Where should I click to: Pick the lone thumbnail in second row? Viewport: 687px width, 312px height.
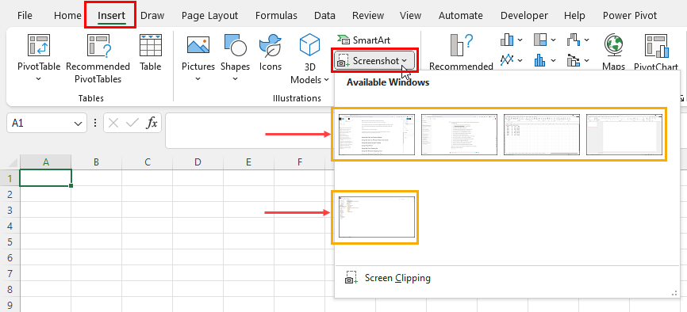(377, 217)
